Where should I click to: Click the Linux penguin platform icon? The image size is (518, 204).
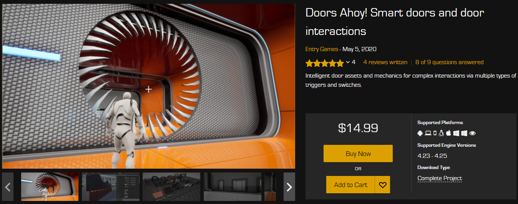[x=441, y=133]
